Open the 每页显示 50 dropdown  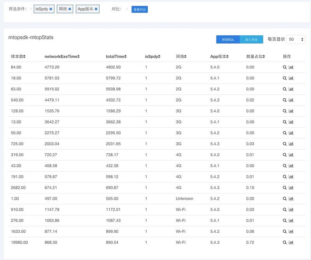coord(296,39)
